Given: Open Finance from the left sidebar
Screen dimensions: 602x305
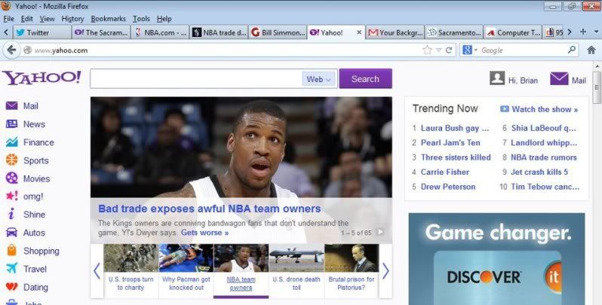Looking at the screenshot, I should 12,142.
